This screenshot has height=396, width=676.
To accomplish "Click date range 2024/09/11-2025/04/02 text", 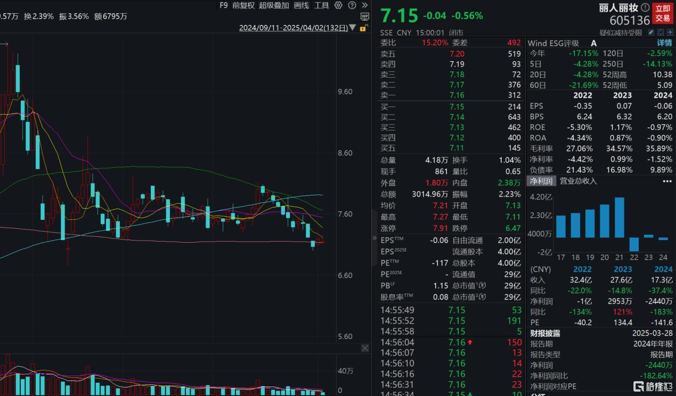I will pos(294,28).
